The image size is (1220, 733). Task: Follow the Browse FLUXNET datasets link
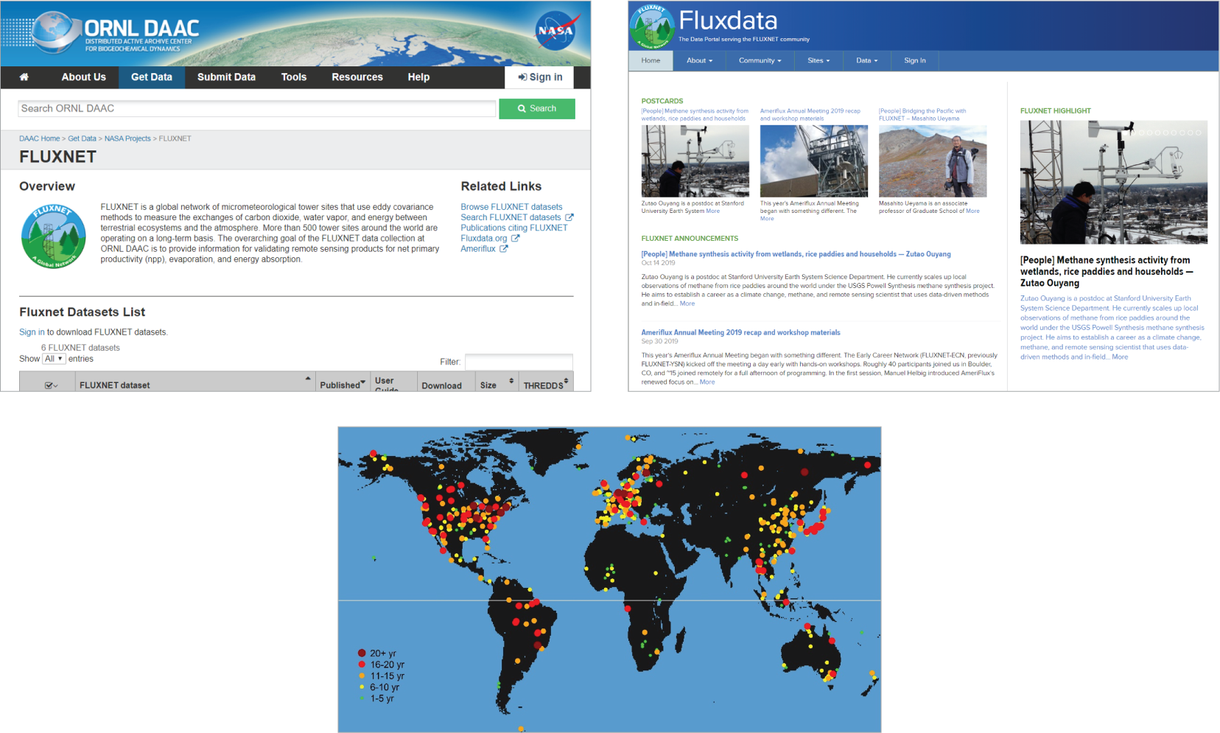[511, 207]
